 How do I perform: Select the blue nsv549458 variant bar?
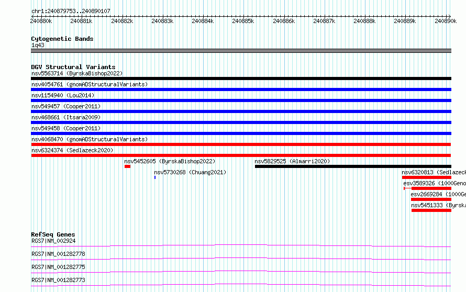click(x=241, y=133)
